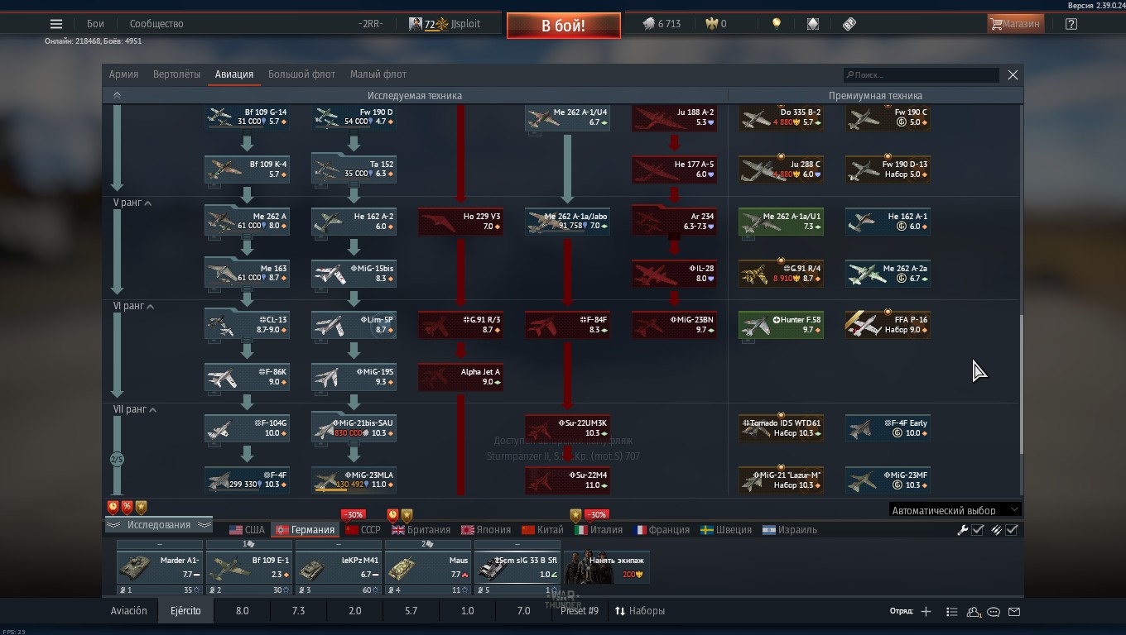Click the search field in research window
The height and width of the screenshot is (635, 1126).
click(921, 74)
